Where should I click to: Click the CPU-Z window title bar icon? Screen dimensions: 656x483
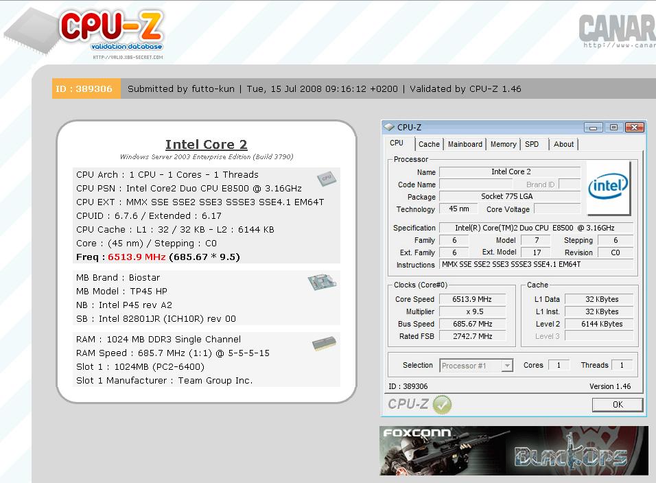click(x=389, y=127)
